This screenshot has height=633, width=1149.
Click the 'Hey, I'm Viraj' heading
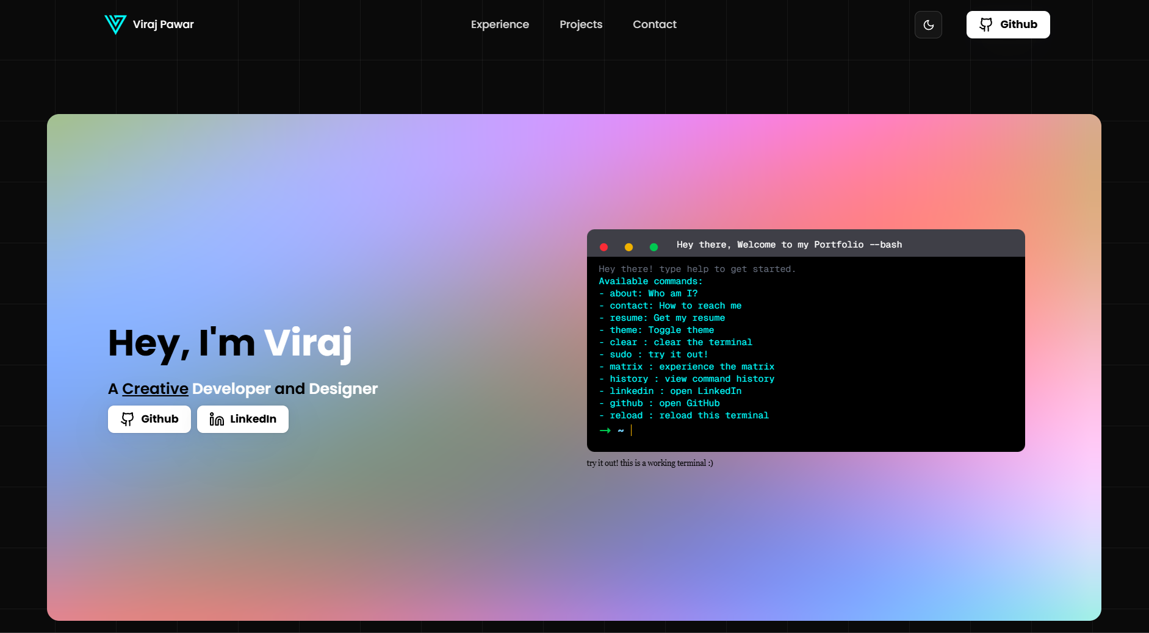(x=230, y=343)
